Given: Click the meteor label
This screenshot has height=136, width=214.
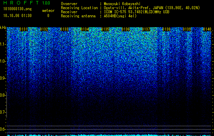Looking at the screenshot, I should coord(48,11).
